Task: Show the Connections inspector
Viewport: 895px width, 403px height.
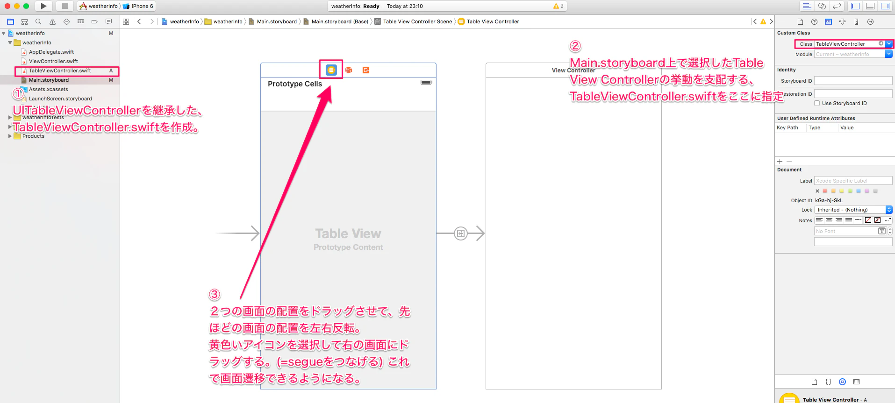Action: (x=870, y=21)
